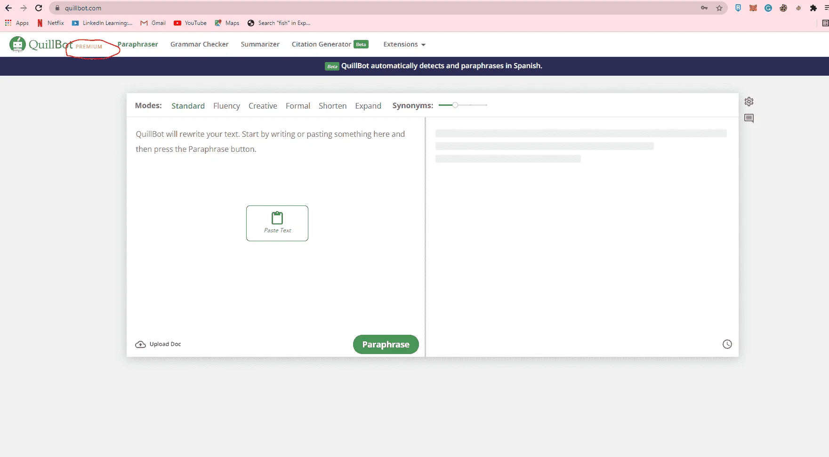Click the Synonyms slider handle

[x=455, y=105]
